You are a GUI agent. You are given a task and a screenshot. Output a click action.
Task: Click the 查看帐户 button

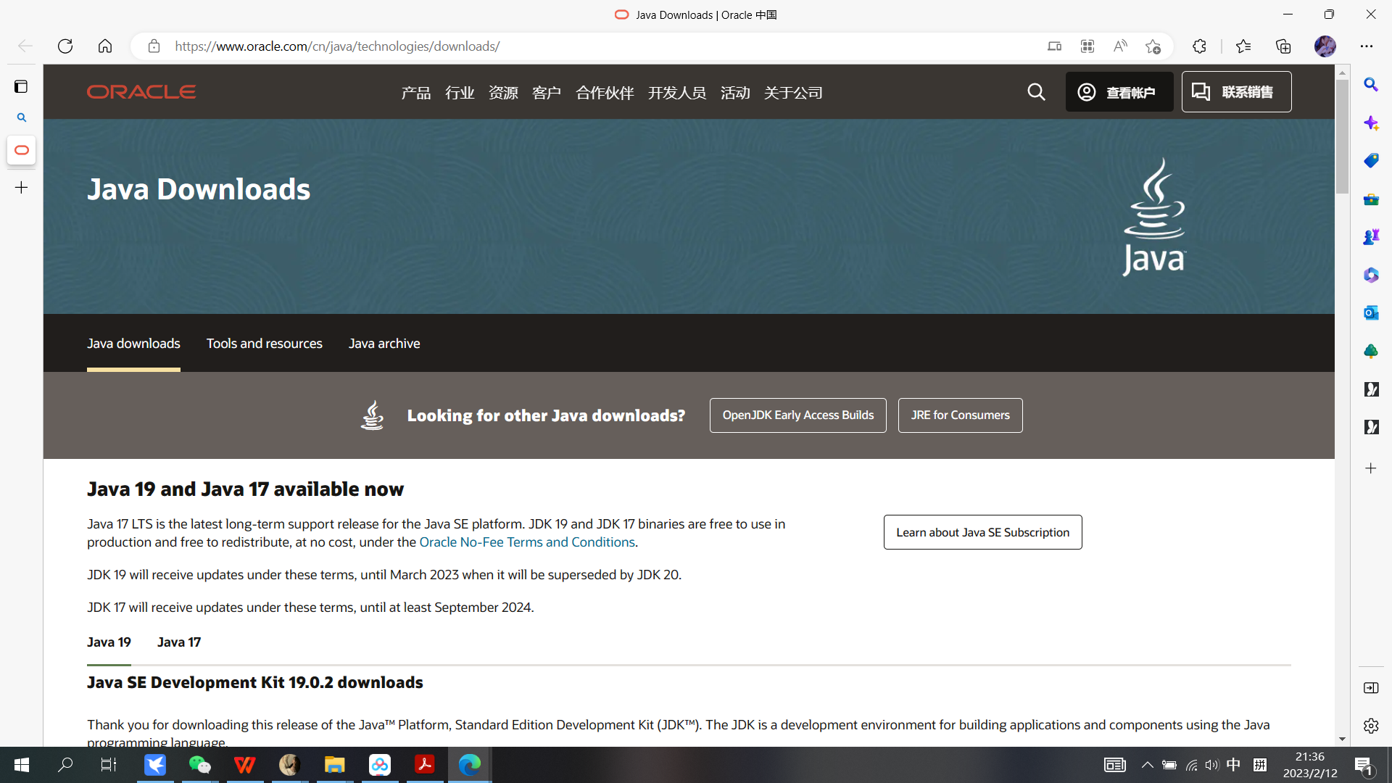click(1119, 92)
